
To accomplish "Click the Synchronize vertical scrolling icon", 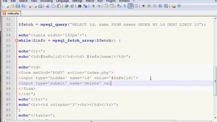I will [106, 6].
